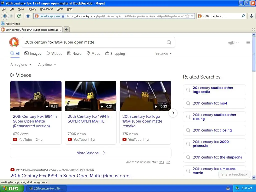This screenshot has height=192, width=256.
Task: Click the DuckDuckGo duck logo
Action: click(x=14, y=42)
